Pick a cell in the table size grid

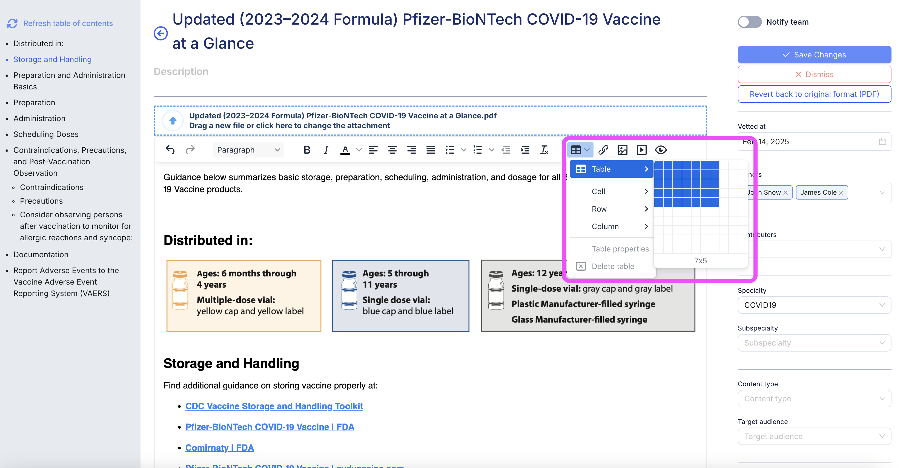[x=700, y=207]
